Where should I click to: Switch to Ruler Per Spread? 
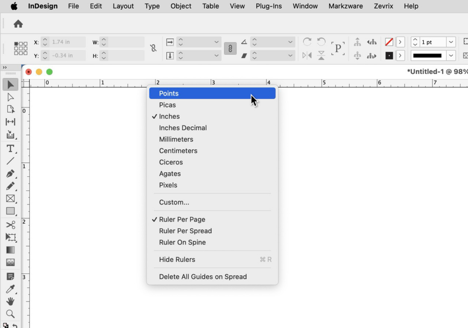[x=185, y=231]
